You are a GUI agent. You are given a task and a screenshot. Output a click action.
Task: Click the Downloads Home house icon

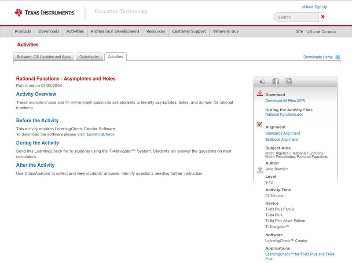tap(337, 57)
